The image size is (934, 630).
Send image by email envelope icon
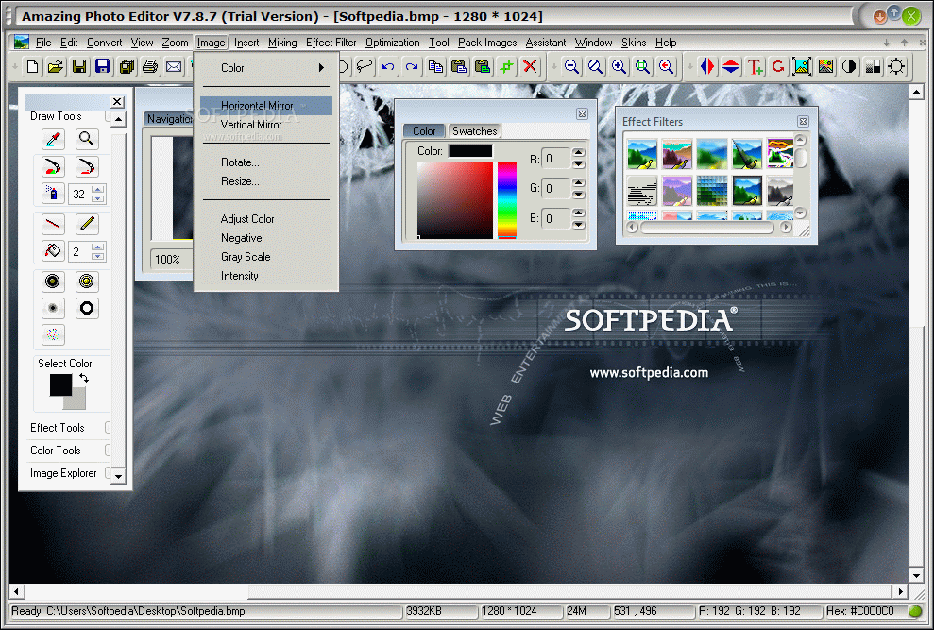174,66
